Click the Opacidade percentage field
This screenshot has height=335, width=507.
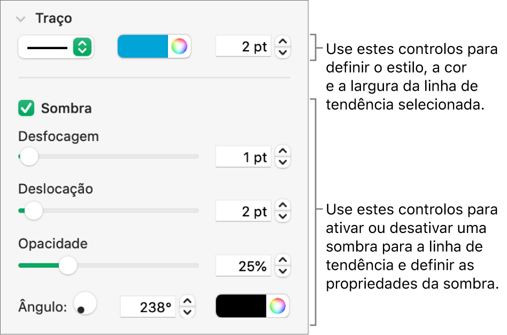click(243, 266)
